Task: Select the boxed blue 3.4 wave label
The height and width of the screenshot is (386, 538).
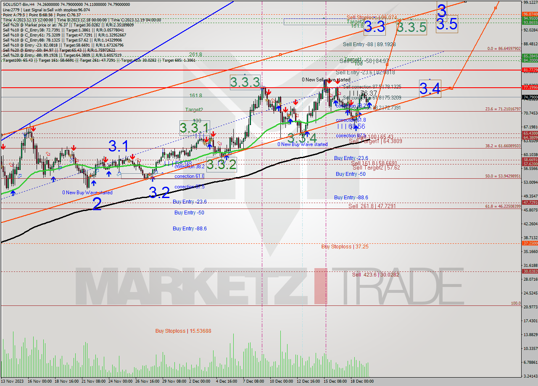Action: (430, 89)
